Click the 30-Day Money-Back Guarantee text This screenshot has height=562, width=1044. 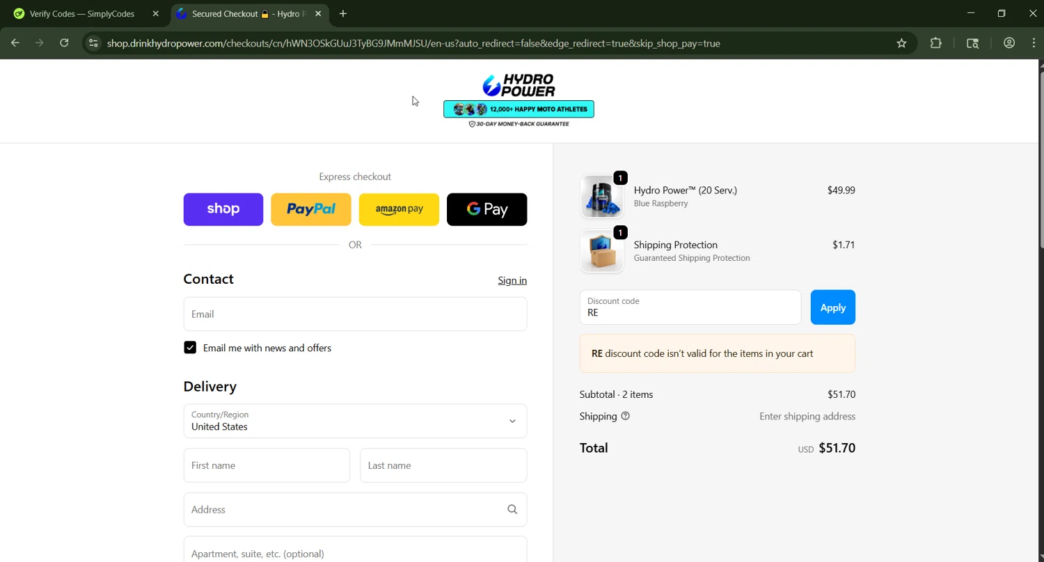[519, 124]
